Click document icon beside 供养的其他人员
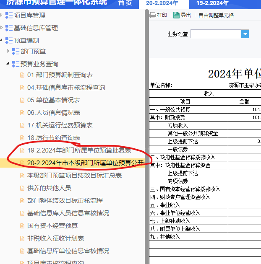The width and height of the screenshot is (261, 264). pyautogui.click(x=22, y=188)
